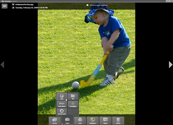Share photo to the web
Viewport: 173px width, 125px height.
tap(62, 97)
